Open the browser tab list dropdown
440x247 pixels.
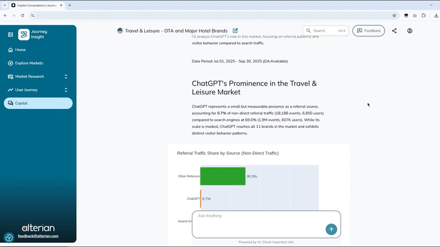pos(5,5)
